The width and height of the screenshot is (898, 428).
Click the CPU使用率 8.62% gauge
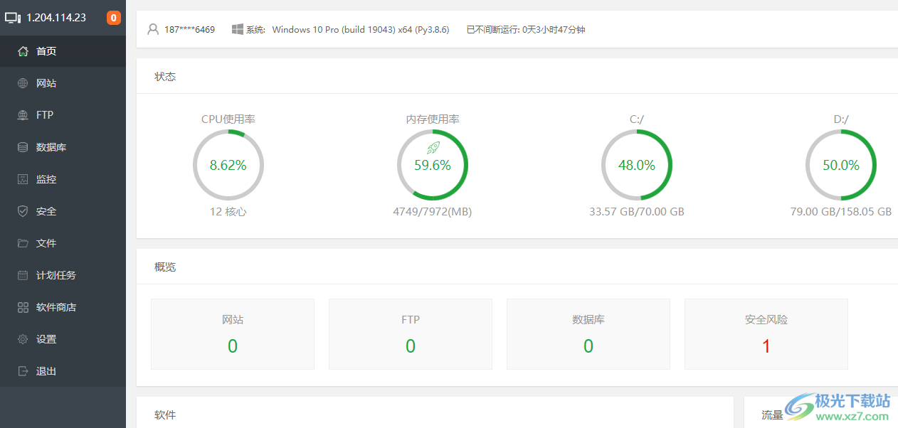pos(228,165)
